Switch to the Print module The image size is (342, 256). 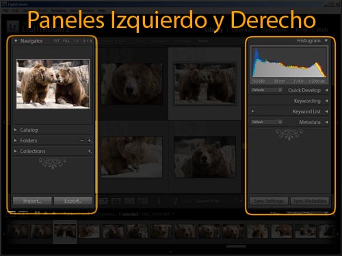(x=302, y=30)
